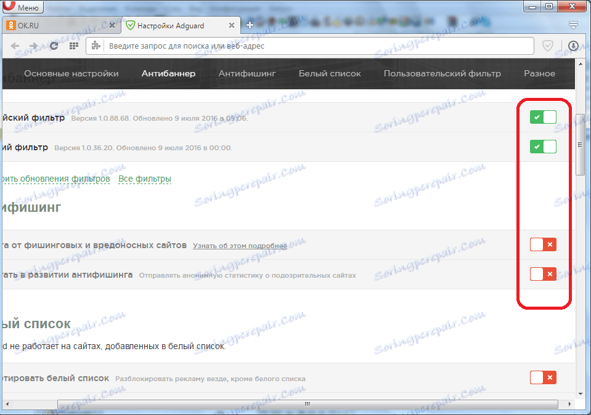Click text 'Отправлять анонимную статистику о подозрительных сайтах'
The image size is (591, 415).
coord(247,275)
